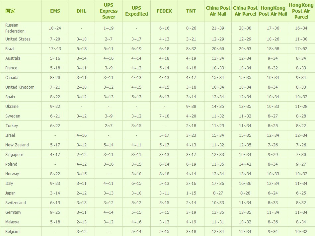Click the Israel row label
Screen dimensions: 315x236
coord(10,135)
